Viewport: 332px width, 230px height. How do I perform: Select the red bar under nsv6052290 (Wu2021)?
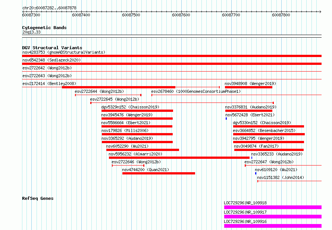pos(142,150)
